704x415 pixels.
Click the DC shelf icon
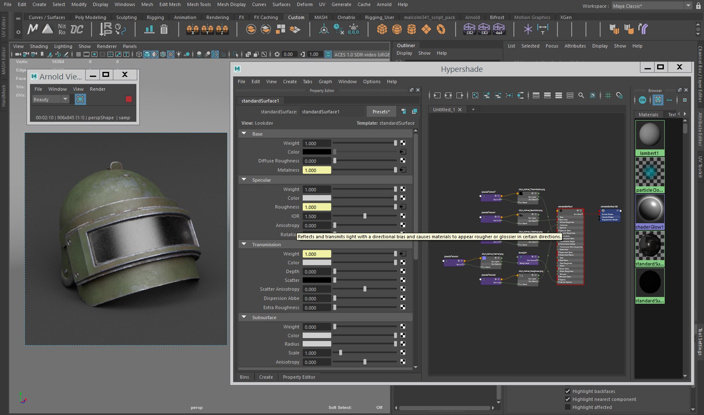[77, 29]
